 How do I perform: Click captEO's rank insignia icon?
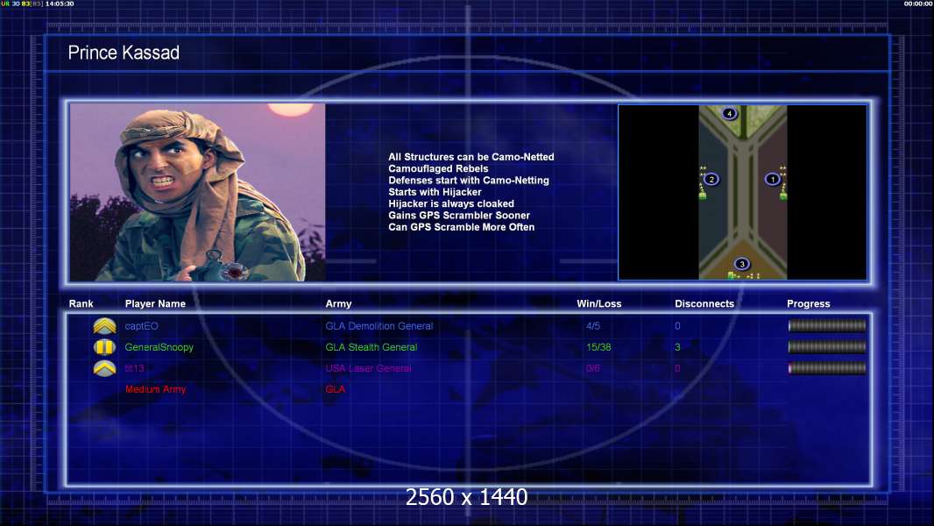(105, 326)
